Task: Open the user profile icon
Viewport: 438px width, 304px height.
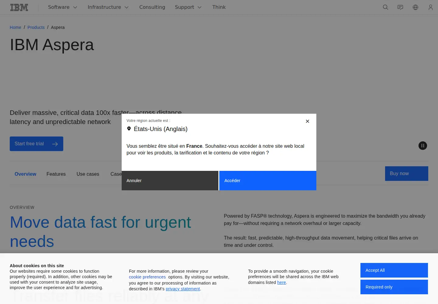Action: (430, 7)
